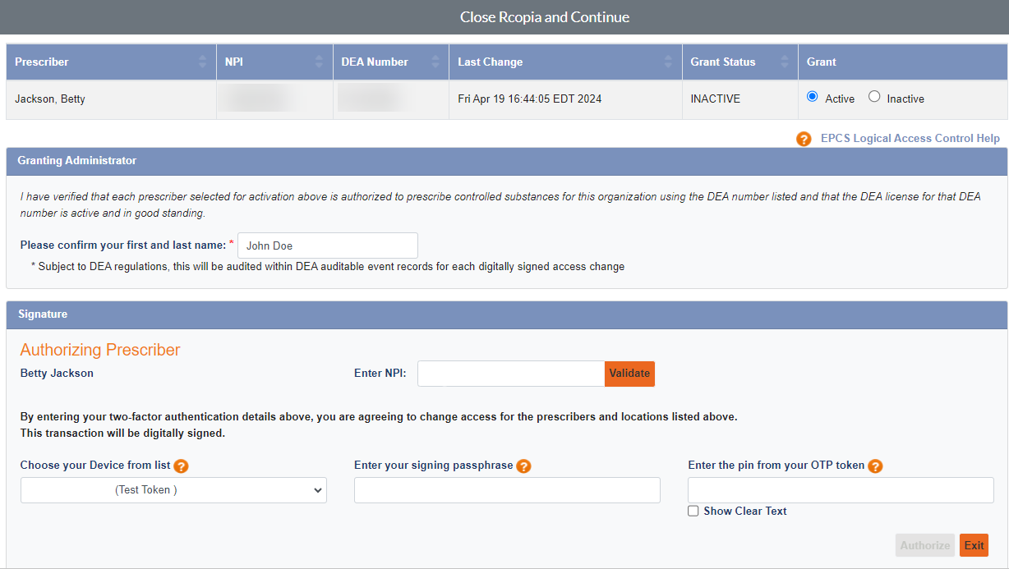Click the OTP token pin input field
The image size is (1009, 569).
point(841,490)
